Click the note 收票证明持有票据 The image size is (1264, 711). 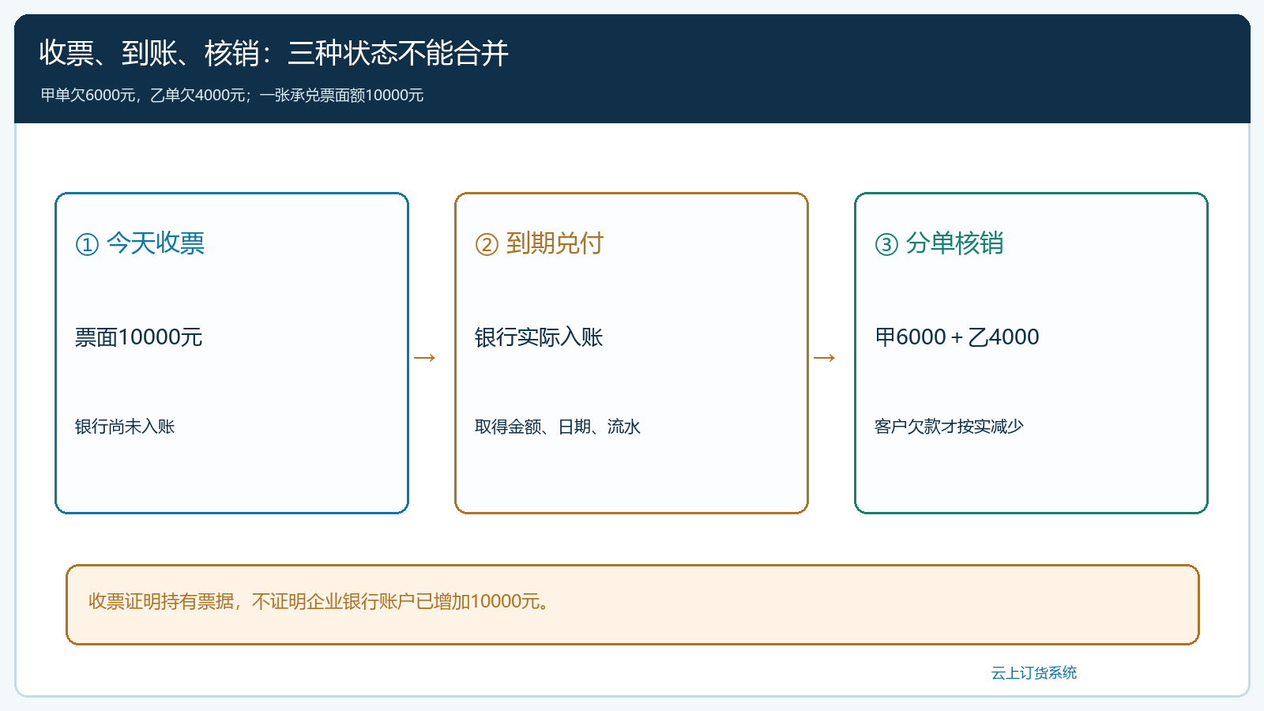point(161,601)
